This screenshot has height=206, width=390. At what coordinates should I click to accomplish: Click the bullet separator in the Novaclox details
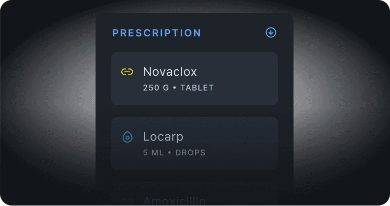click(175, 88)
